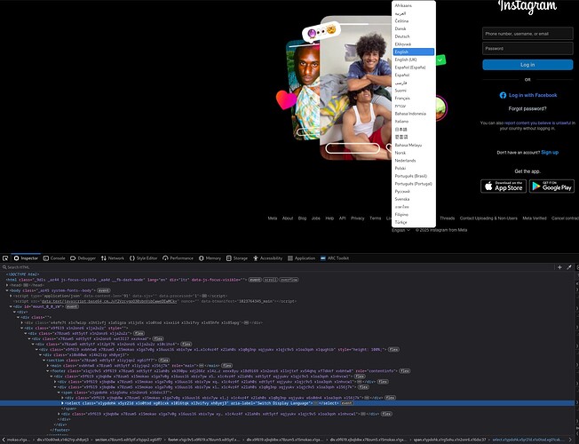Select the eyedropper color picker icon
Image resolution: width=579 pixels, height=444 pixels.
(569, 267)
